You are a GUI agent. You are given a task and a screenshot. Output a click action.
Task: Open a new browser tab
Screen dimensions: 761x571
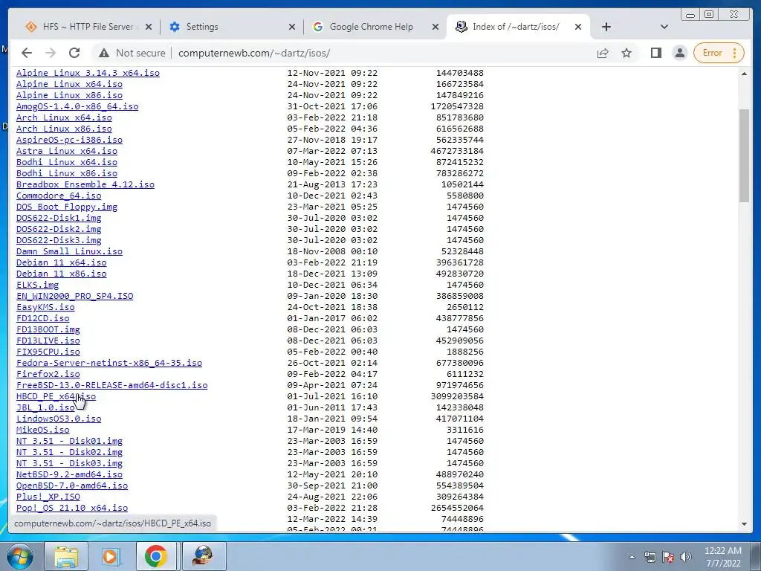coord(606,27)
